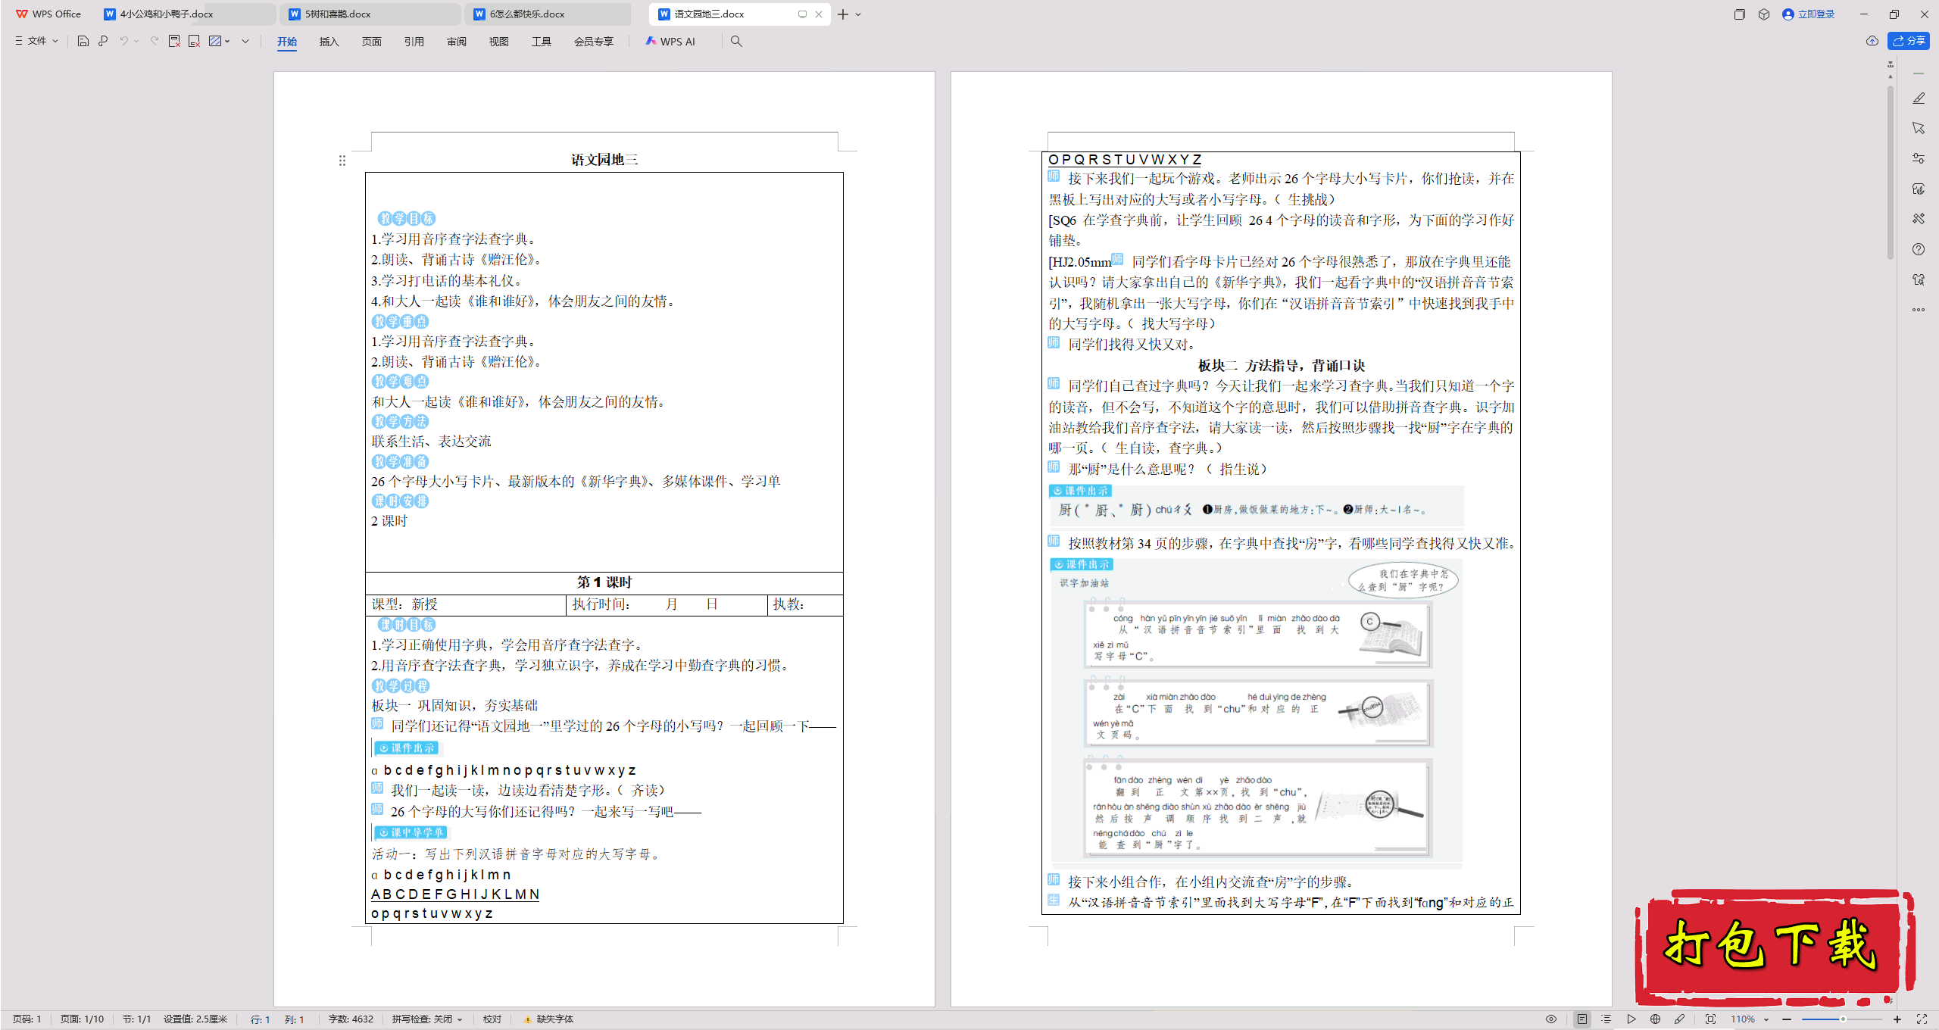Image resolution: width=1939 pixels, height=1030 pixels.
Task: Click 字数: 4632 word count
Action: click(351, 1019)
